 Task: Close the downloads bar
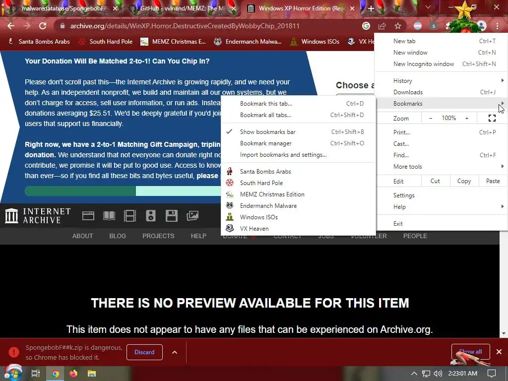click(x=499, y=352)
